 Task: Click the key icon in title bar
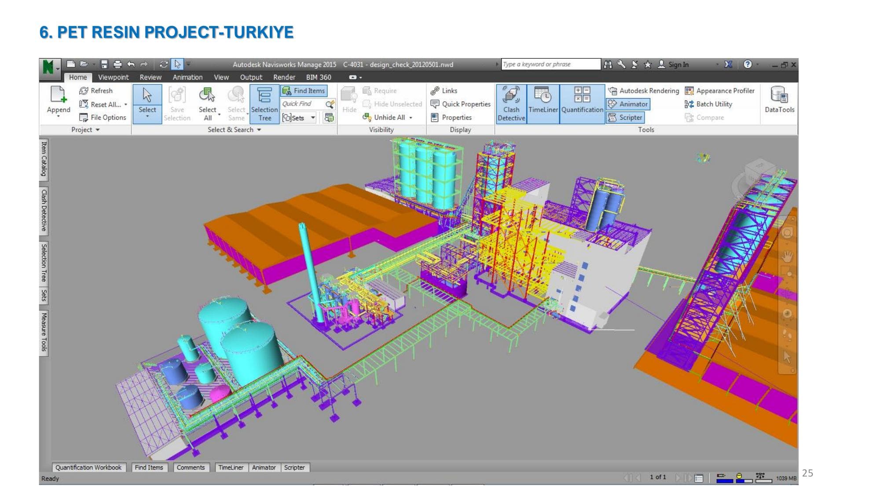point(621,64)
